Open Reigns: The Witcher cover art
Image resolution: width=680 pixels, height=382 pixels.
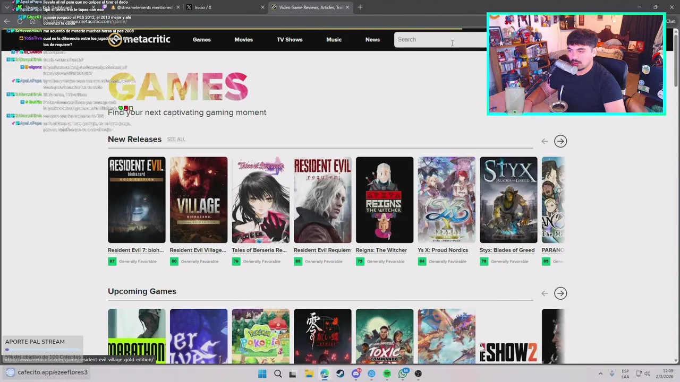tap(385, 200)
